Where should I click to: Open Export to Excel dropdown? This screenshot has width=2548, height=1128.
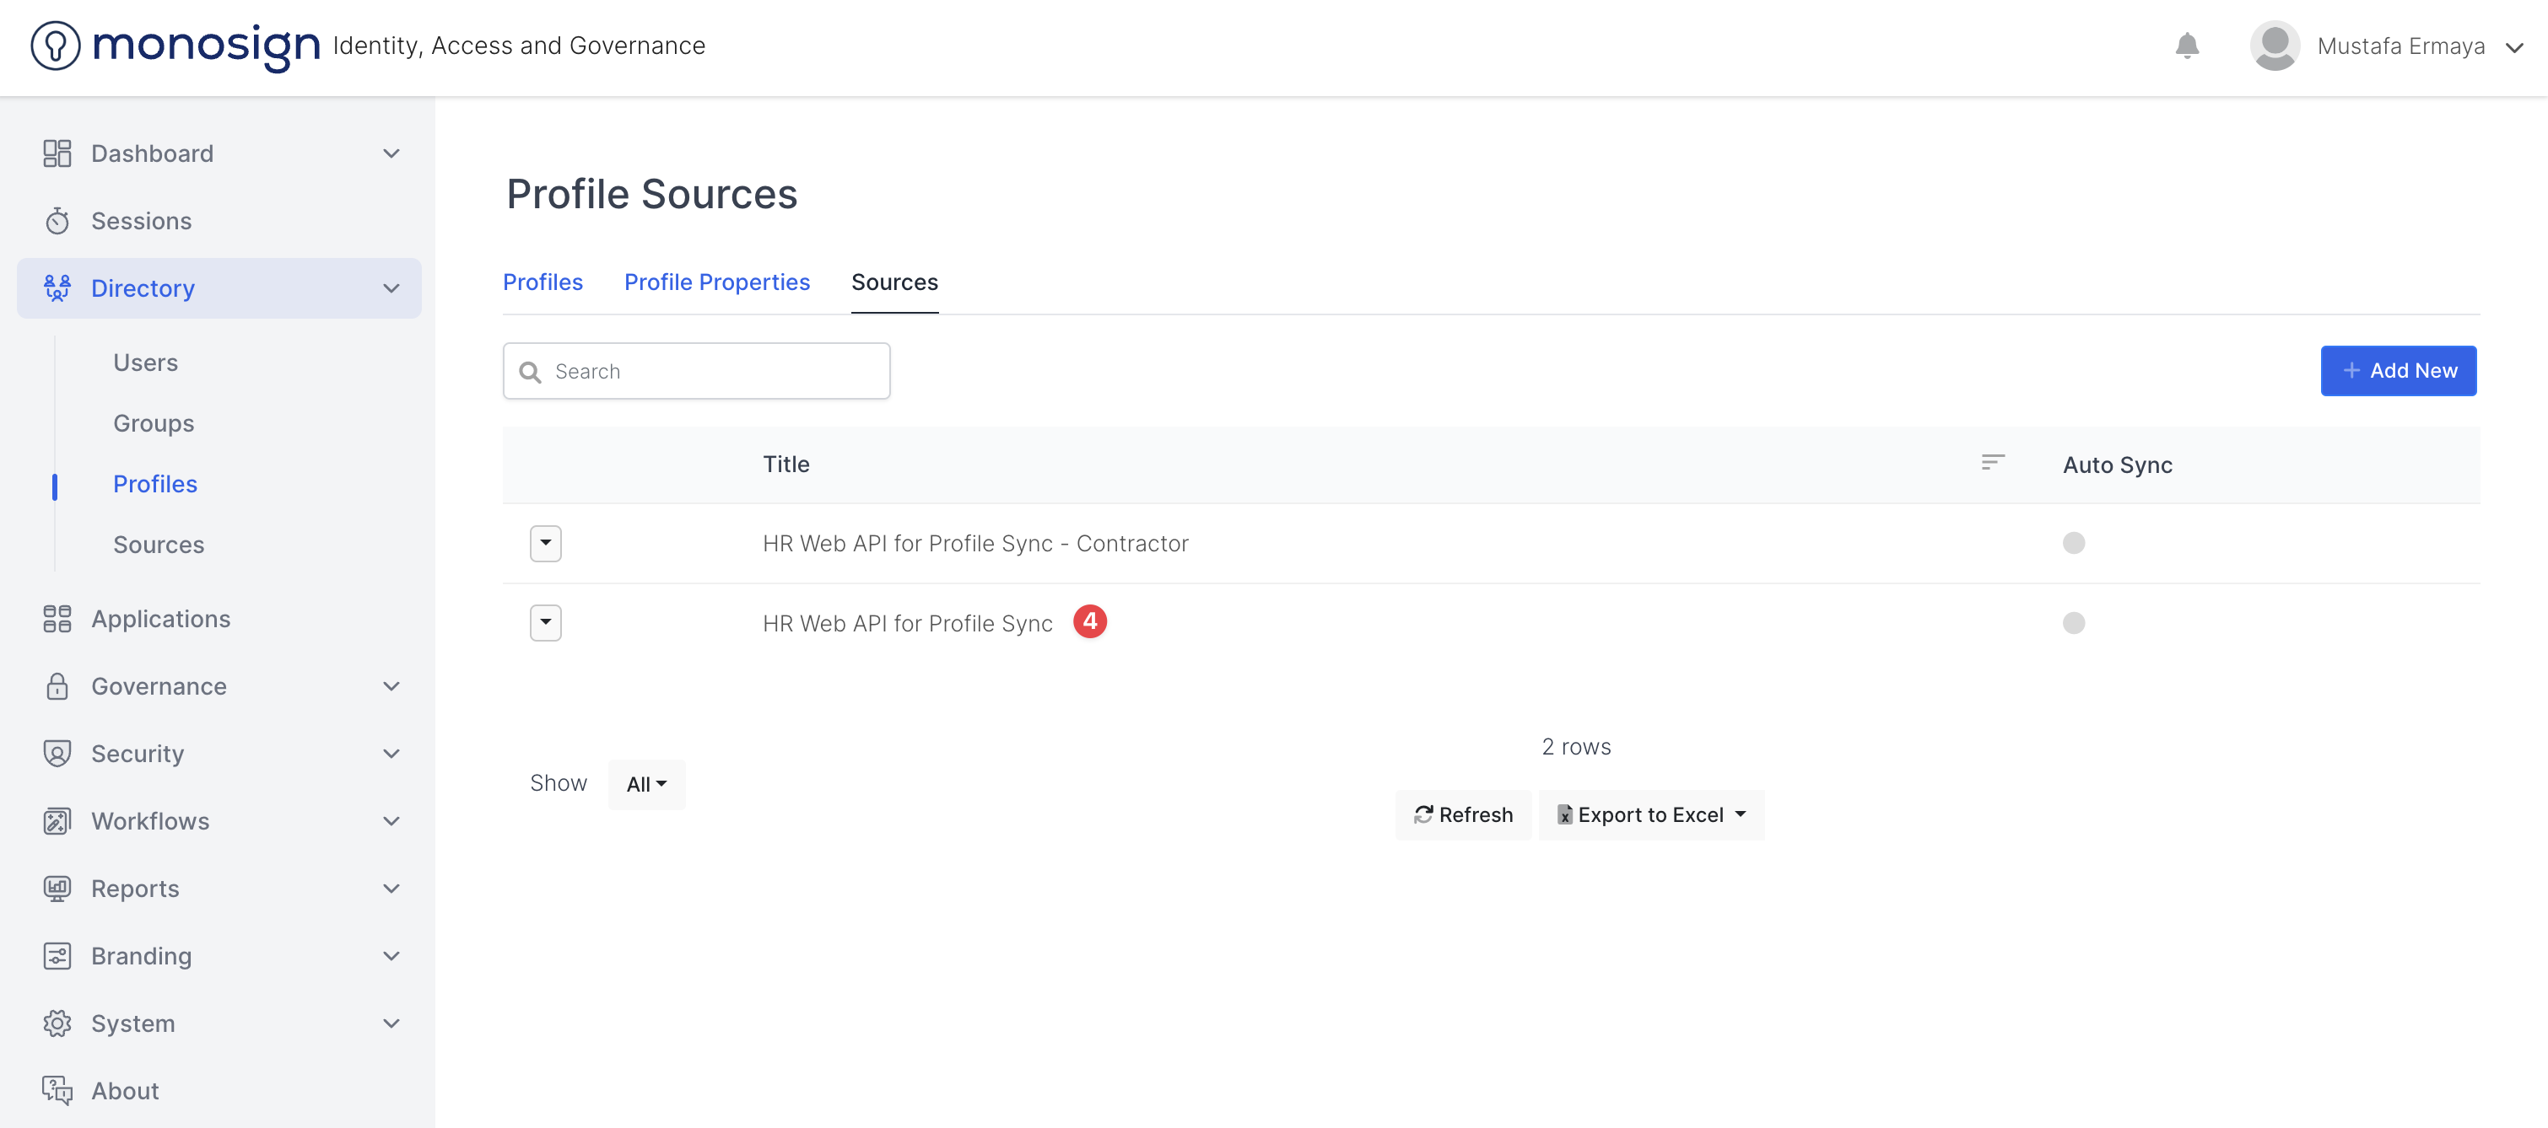(1651, 814)
